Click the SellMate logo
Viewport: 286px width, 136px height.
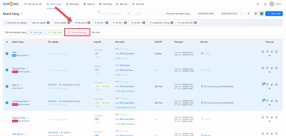click(10, 4)
